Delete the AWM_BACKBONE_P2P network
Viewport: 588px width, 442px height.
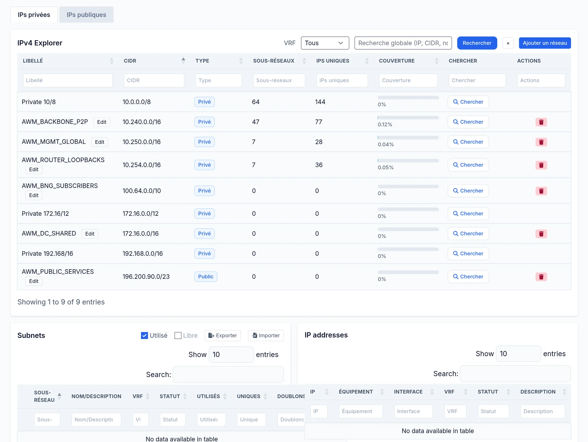point(541,122)
